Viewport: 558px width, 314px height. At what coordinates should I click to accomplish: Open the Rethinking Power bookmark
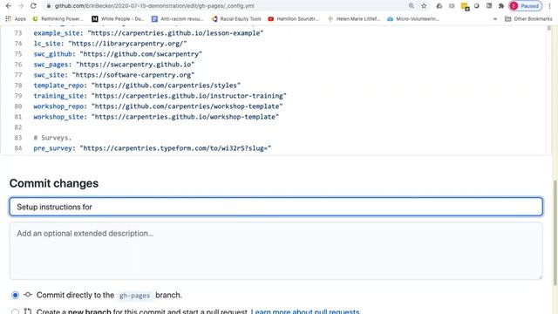point(58,19)
